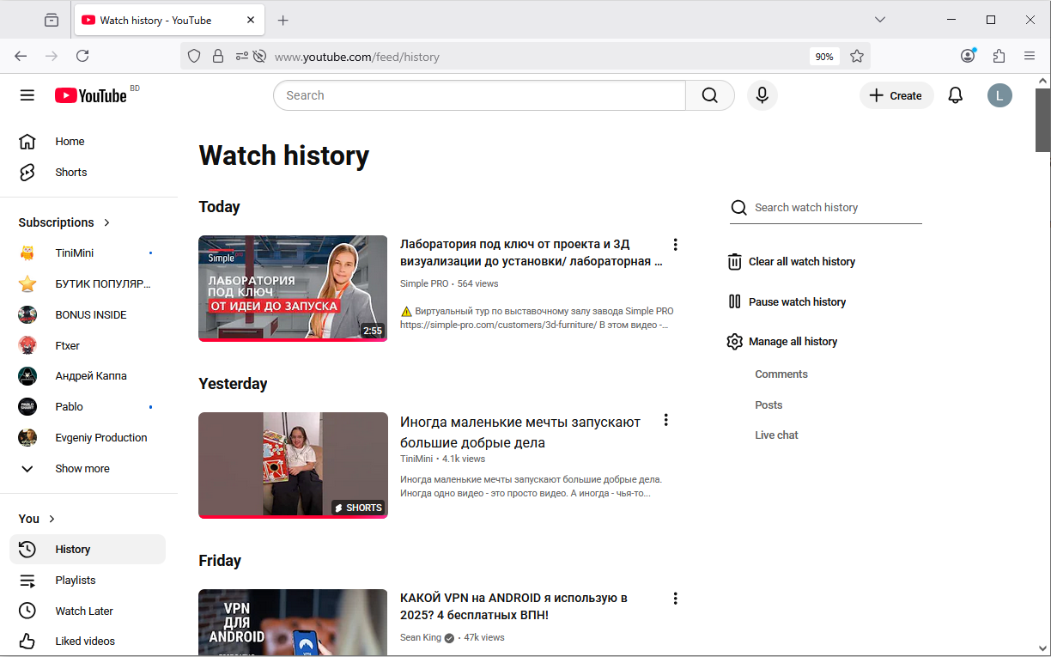The image size is (1051, 657).
Task: Select History in the sidebar
Action: click(x=88, y=550)
